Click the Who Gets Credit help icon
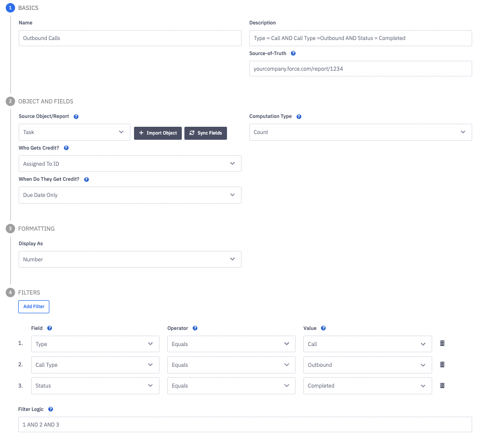This screenshot has height=439, width=481. [66, 148]
